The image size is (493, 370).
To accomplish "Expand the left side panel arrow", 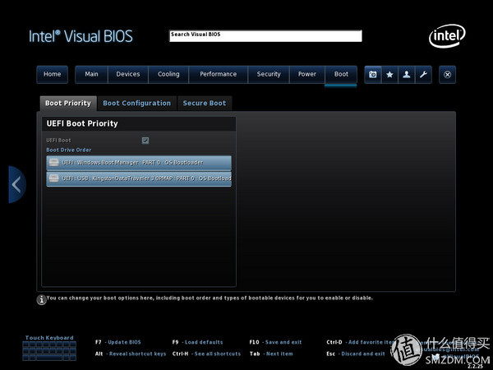I will coord(16,184).
